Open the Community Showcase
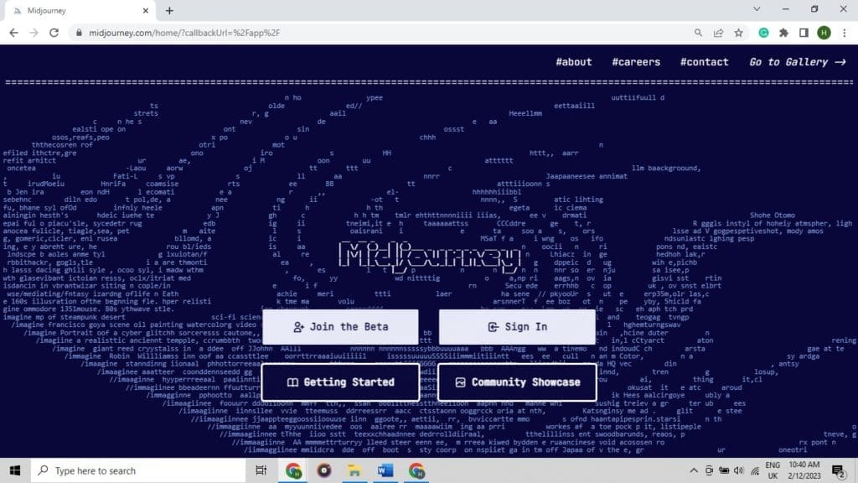The width and height of the screenshot is (858, 483). point(517,382)
